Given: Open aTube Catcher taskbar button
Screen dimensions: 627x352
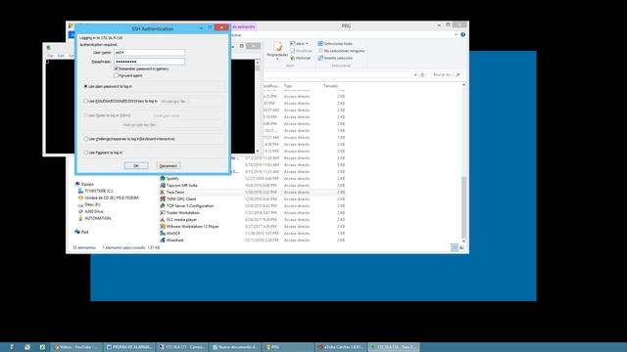Looking at the screenshot, I should coord(341,347).
